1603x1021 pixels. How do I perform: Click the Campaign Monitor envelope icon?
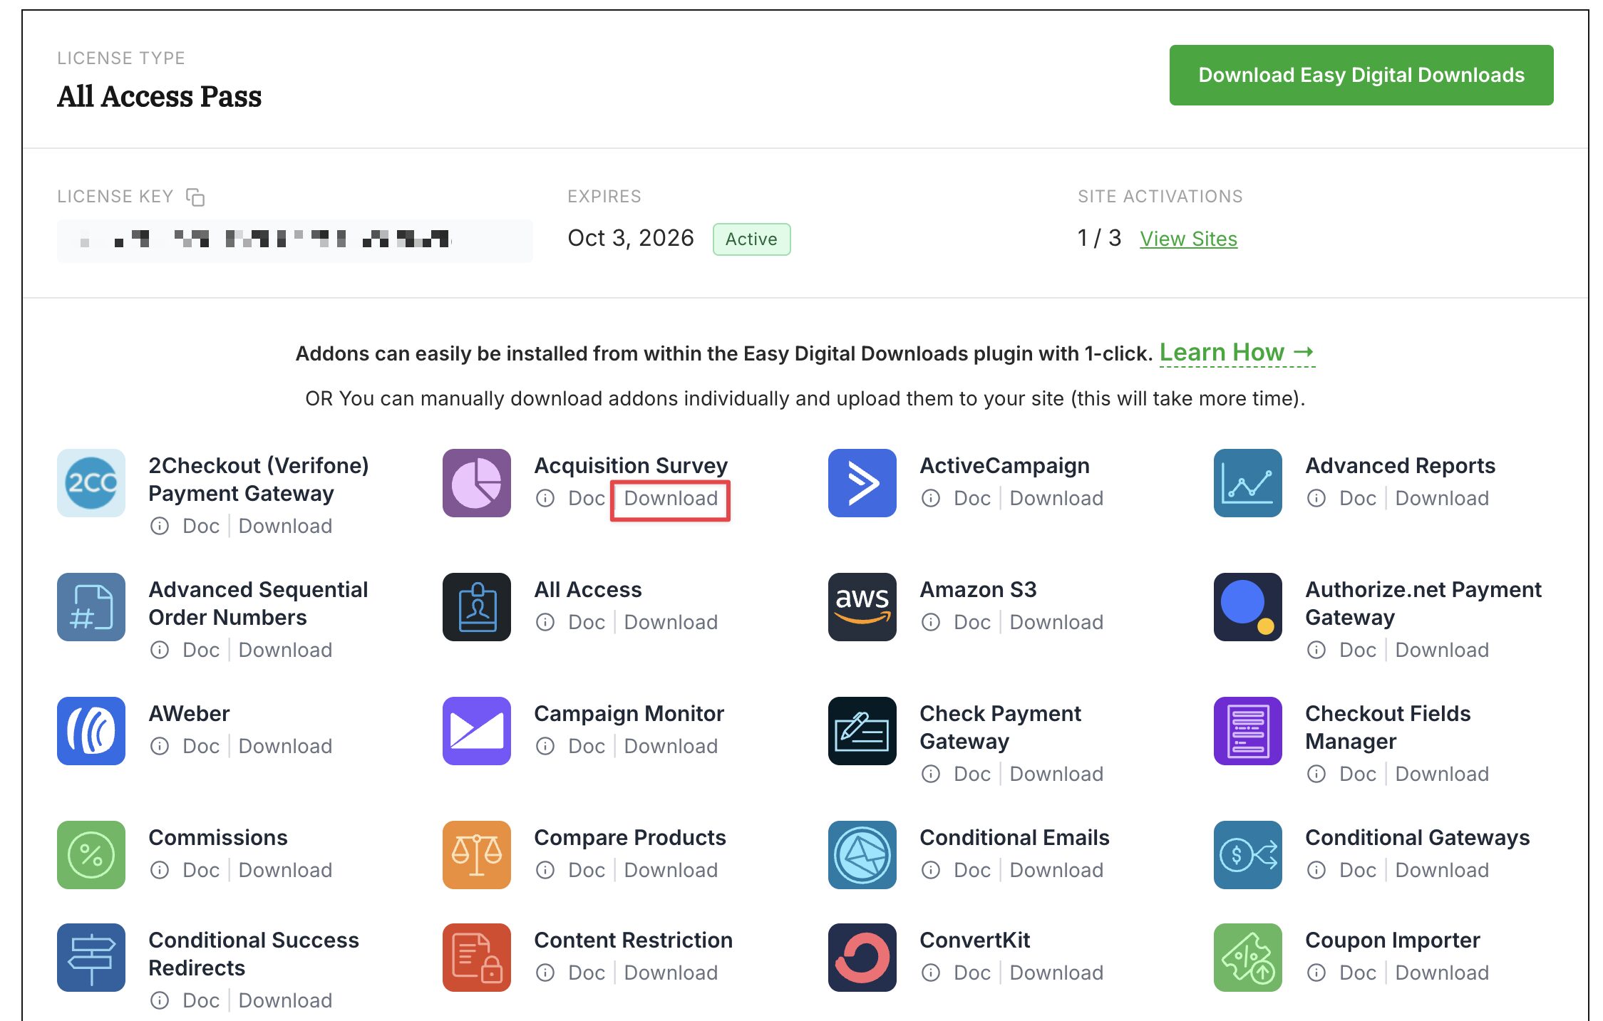[x=477, y=731]
